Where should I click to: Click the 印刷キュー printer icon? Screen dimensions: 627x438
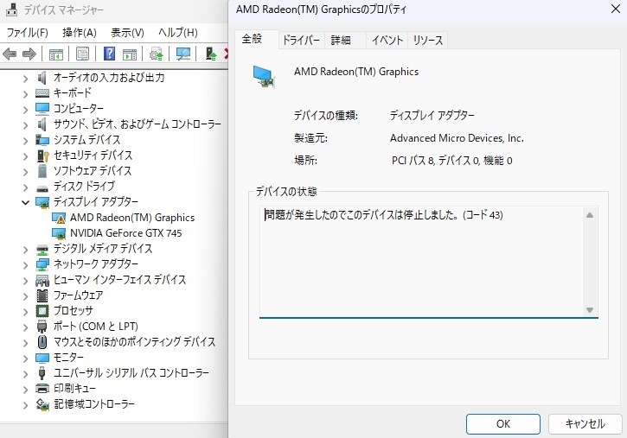(x=42, y=389)
